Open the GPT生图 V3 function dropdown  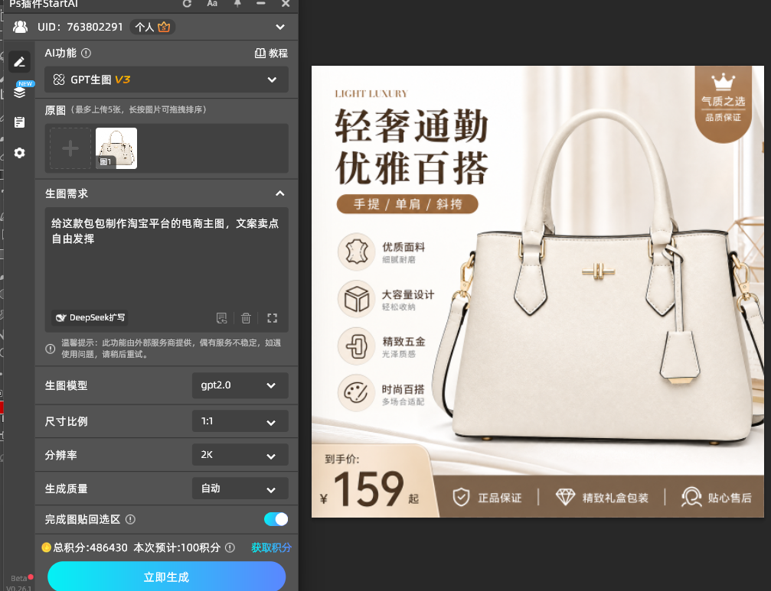pos(166,80)
